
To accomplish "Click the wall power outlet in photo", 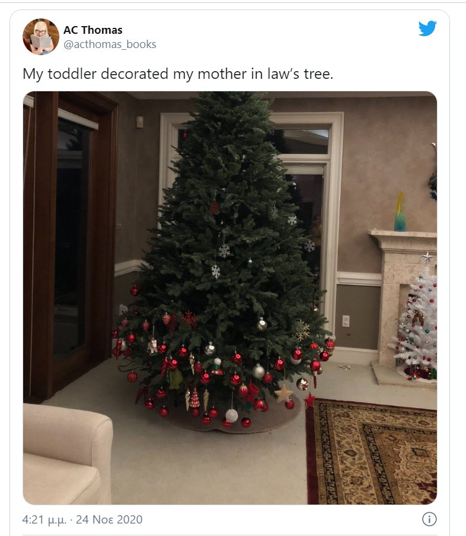I will click(x=345, y=321).
